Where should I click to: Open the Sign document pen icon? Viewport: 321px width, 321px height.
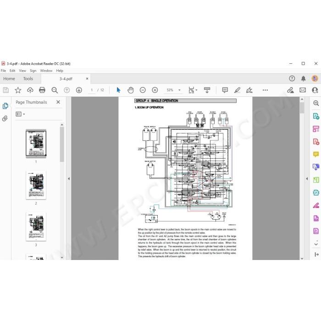(249, 90)
